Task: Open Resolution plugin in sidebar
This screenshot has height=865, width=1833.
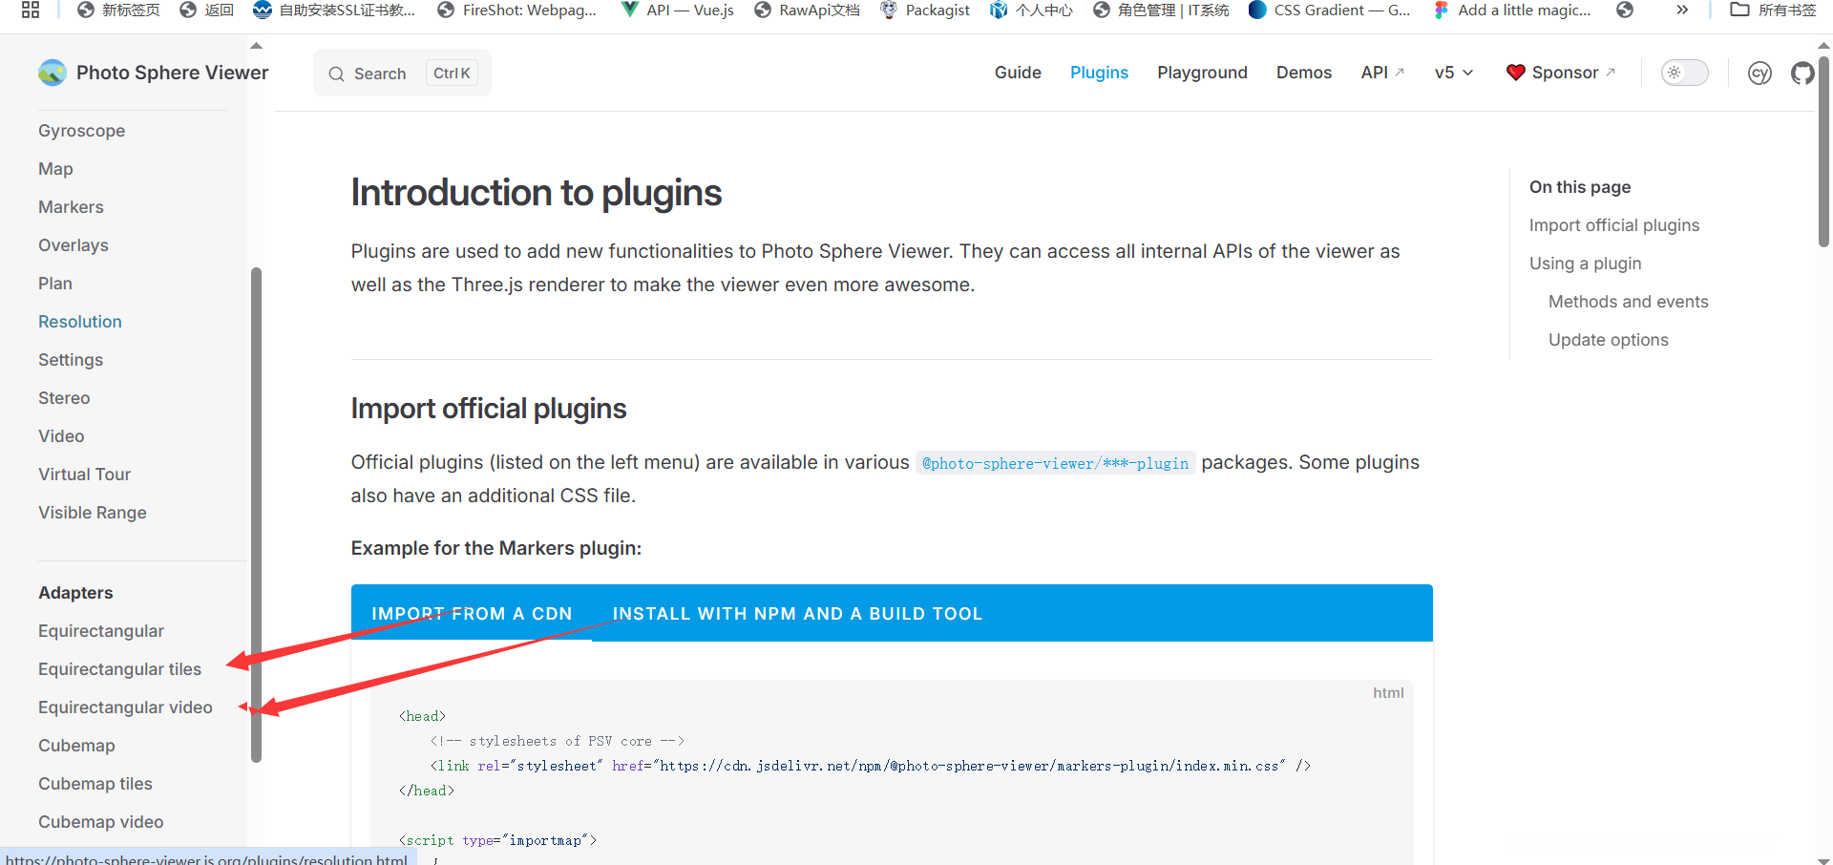Action: pyautogui.click(x=80, y=322)
